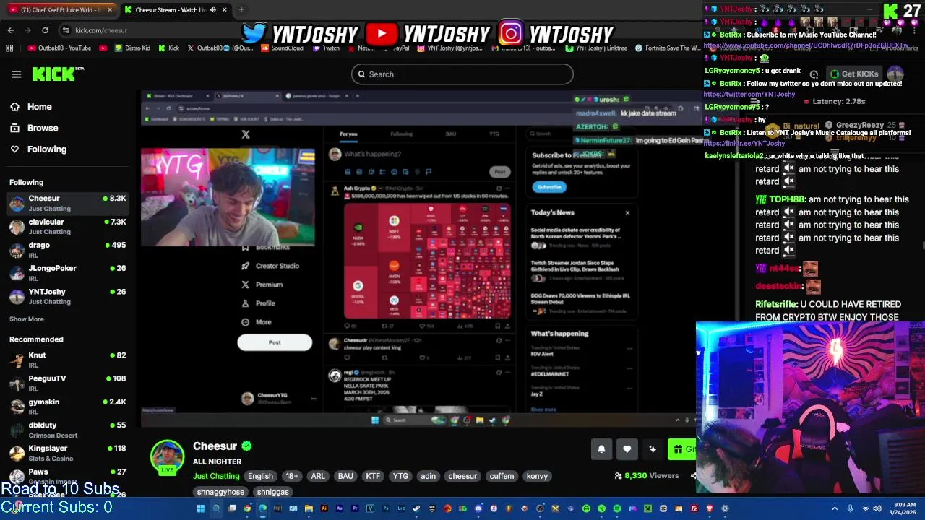The width and height of the screenshot is (925, 520).
Task: Open File Explorer from the taskbar
Action: point(309,508)
